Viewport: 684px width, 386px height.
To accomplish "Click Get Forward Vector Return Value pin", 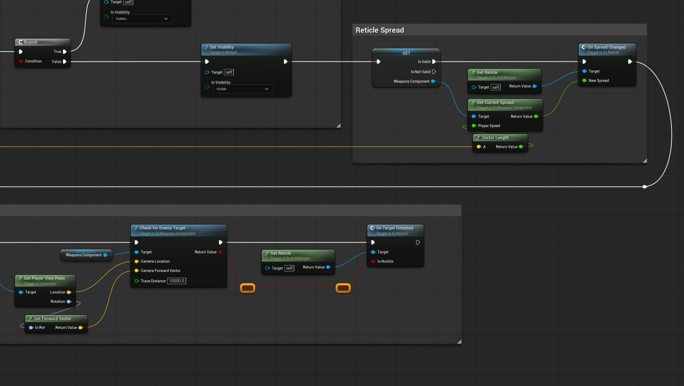I will click(x=81, y=328).
